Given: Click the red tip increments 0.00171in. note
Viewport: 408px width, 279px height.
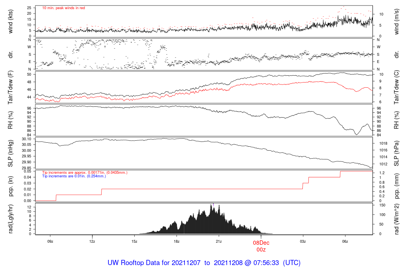Looking at the screenshot, I should [x=85, y=173].
